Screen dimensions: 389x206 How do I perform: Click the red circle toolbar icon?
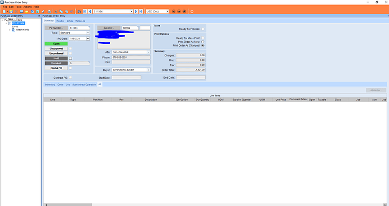click(x=192, y=11)
